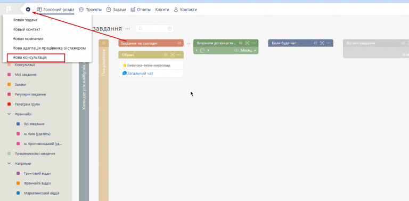Screen dimensions: 409x201
Task: Open Мої завдання in the sidebar
Action: click(x=26, y=75)
